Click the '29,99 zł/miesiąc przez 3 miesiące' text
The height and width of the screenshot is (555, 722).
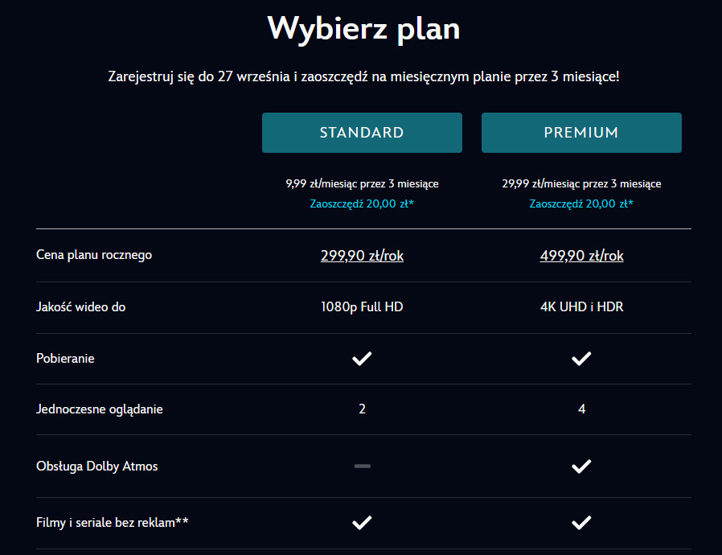pos(581,183)
